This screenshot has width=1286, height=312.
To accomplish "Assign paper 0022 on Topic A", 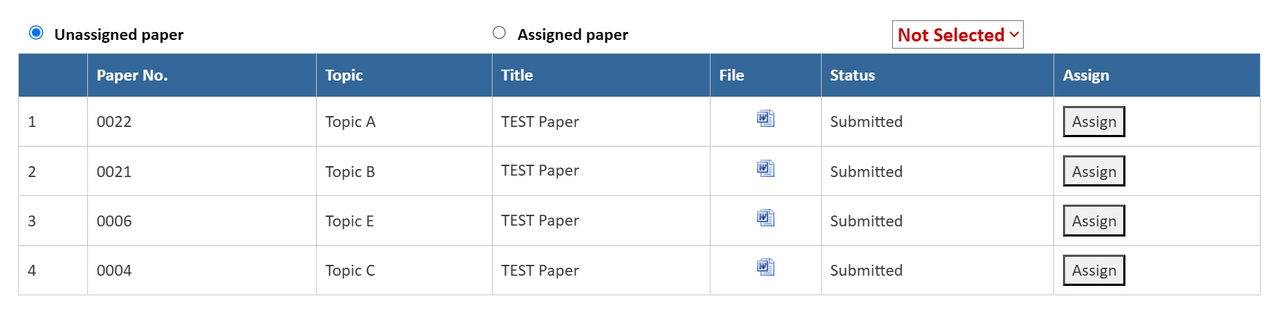I will tap(1093, 122).
